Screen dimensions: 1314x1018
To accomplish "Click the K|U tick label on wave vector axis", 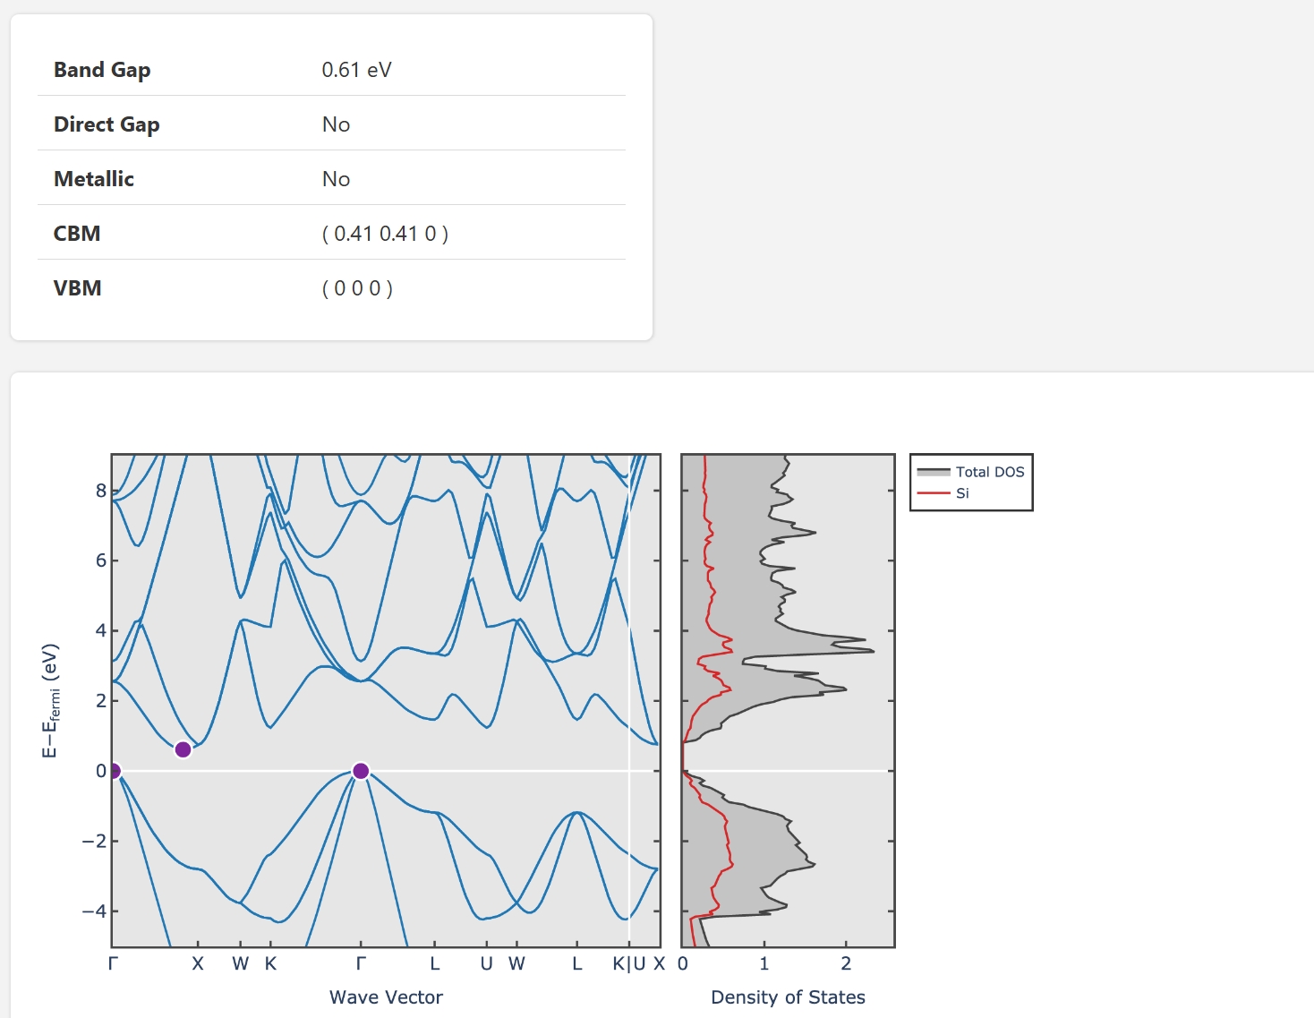I will coord(628,963).
